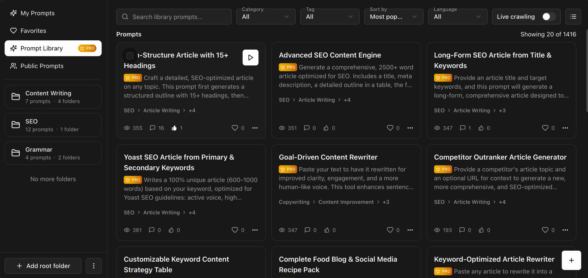Expand +4 tags on Competitor Outranker card
The image size is (588, 278).
[502, 202]
